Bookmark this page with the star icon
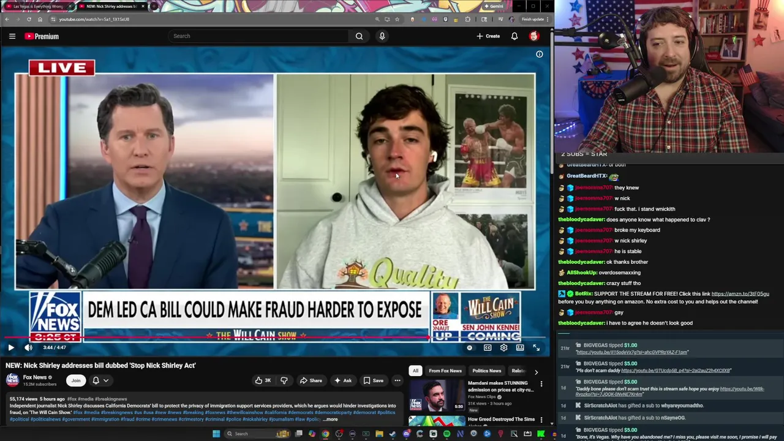Image resolution: width=784 pixels, height=441 pixels. (397, 19)
